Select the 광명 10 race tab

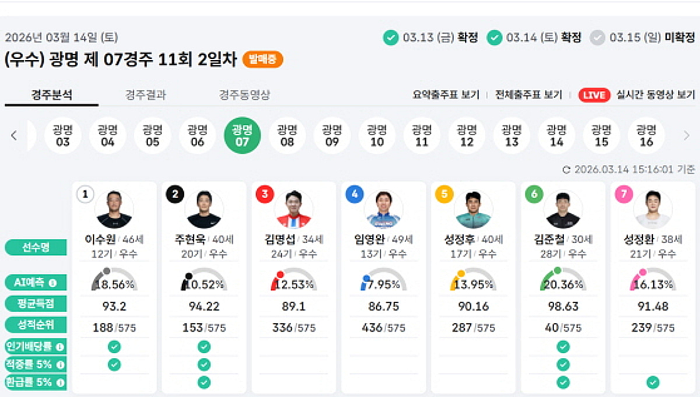click(x=377, y=135)
